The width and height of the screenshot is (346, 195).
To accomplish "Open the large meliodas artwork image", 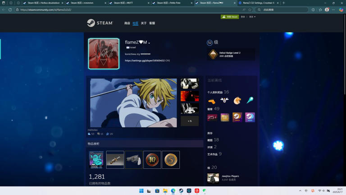I will tap(133, 103).
